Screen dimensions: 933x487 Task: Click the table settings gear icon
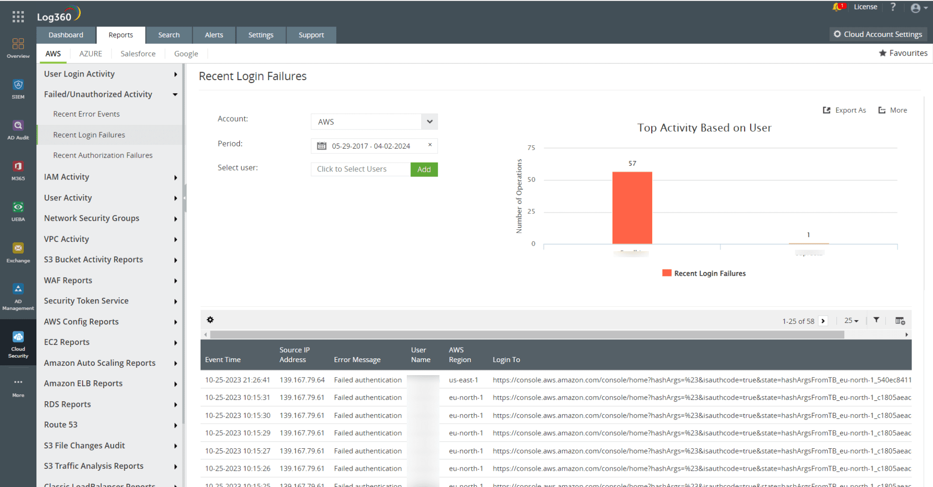pos(210,320)
